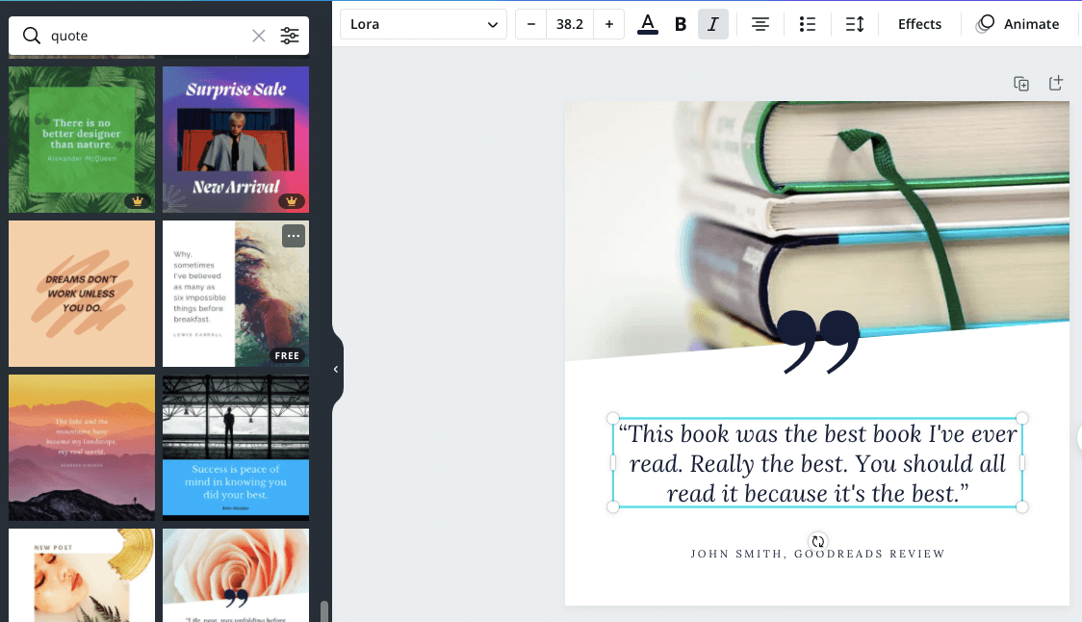Open the search filter options

(290, 37)
